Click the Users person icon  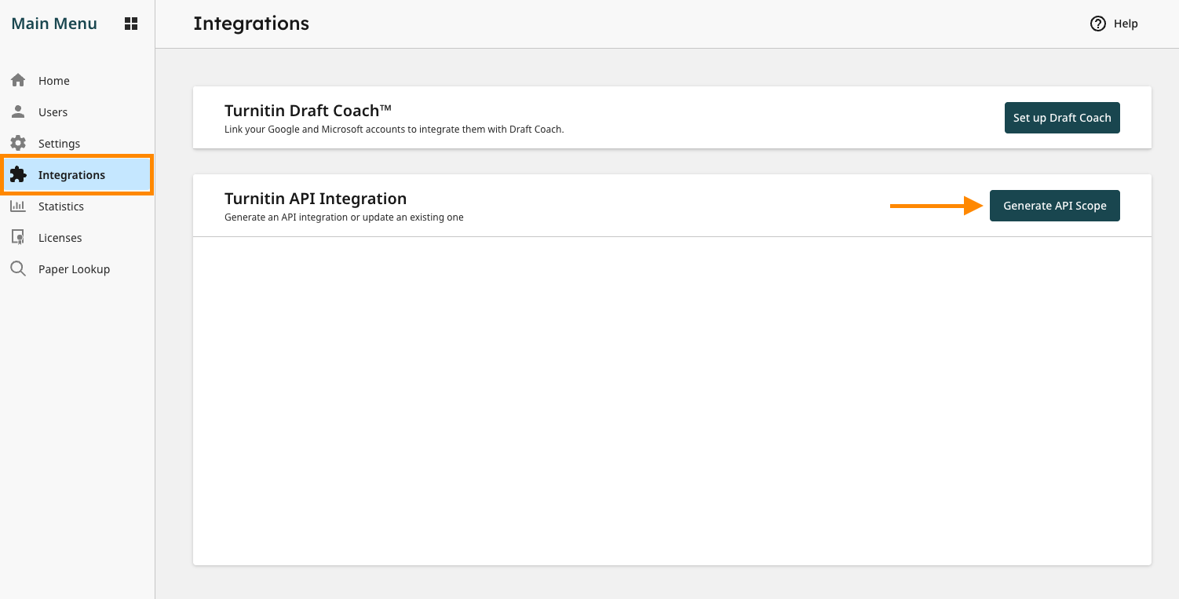(18, 111)
